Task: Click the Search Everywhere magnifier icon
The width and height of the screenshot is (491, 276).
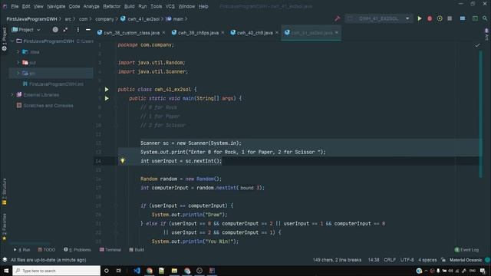Action: (x=485, y=18)
